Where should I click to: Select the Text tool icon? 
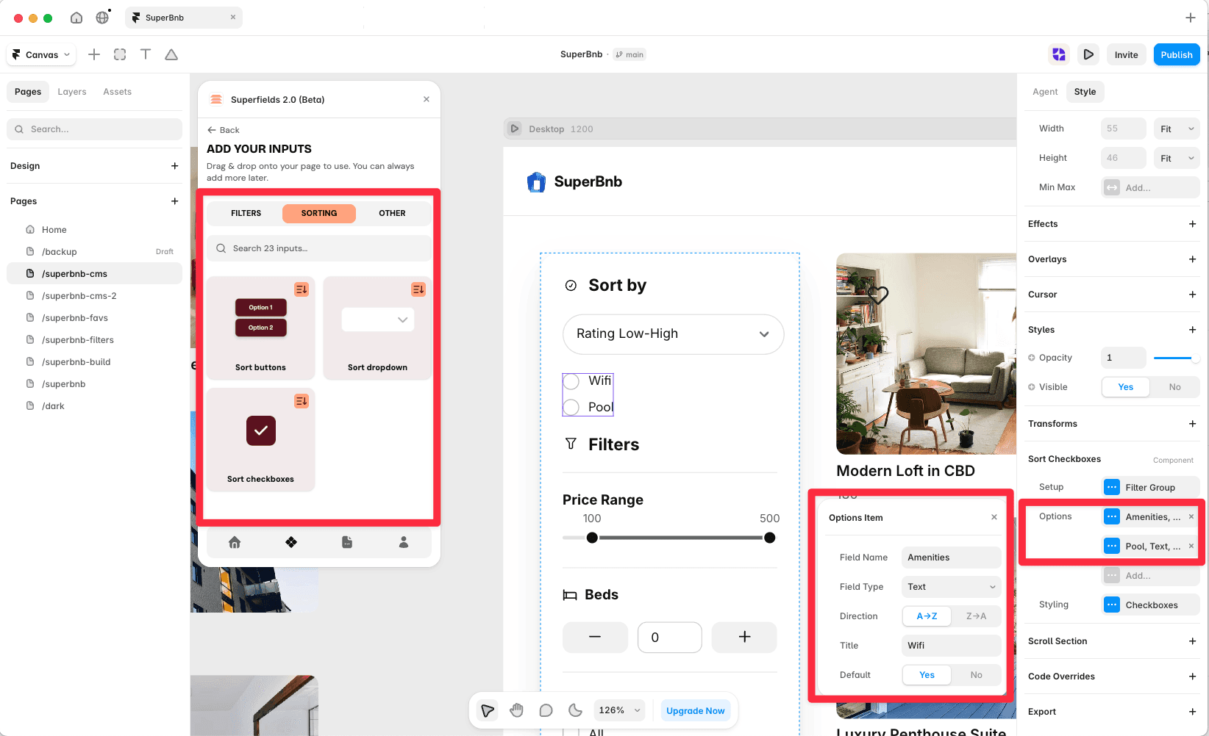point(146,54)
